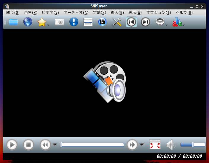Click the blue clapperboard globe icon
The width and height of the screenshot is (209, 163).
click(102, 22)
